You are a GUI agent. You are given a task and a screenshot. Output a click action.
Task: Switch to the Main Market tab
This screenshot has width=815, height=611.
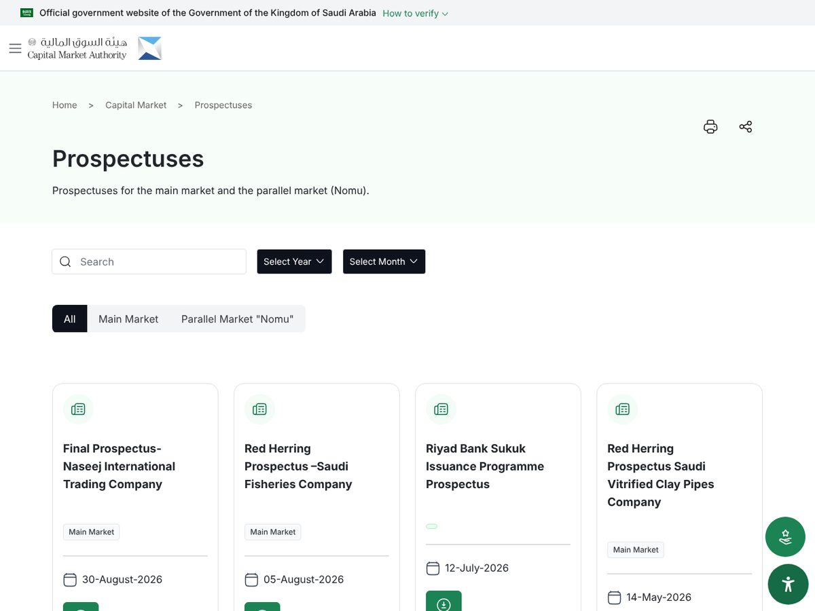tap(128, 319)
